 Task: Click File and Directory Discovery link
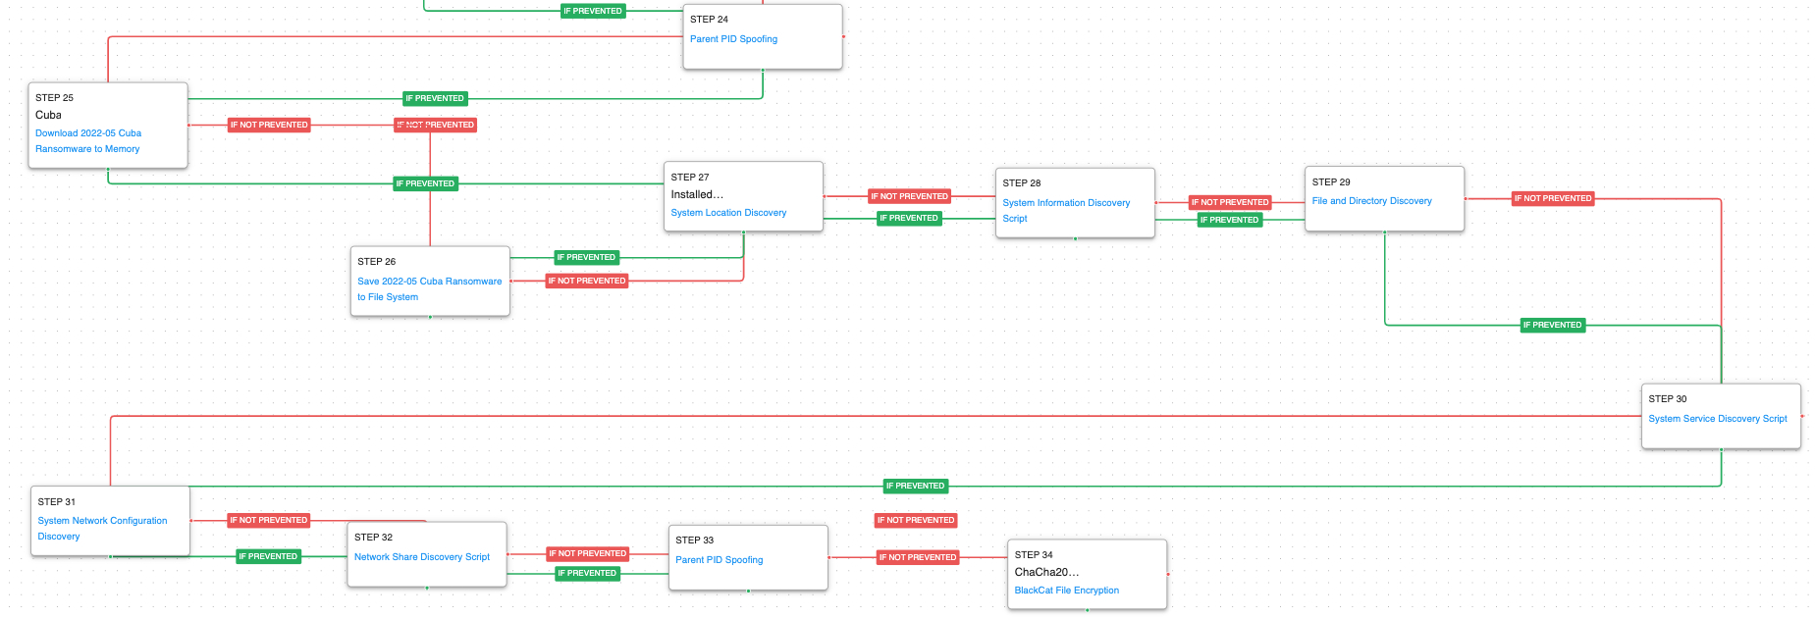(x=1371, y=201)
